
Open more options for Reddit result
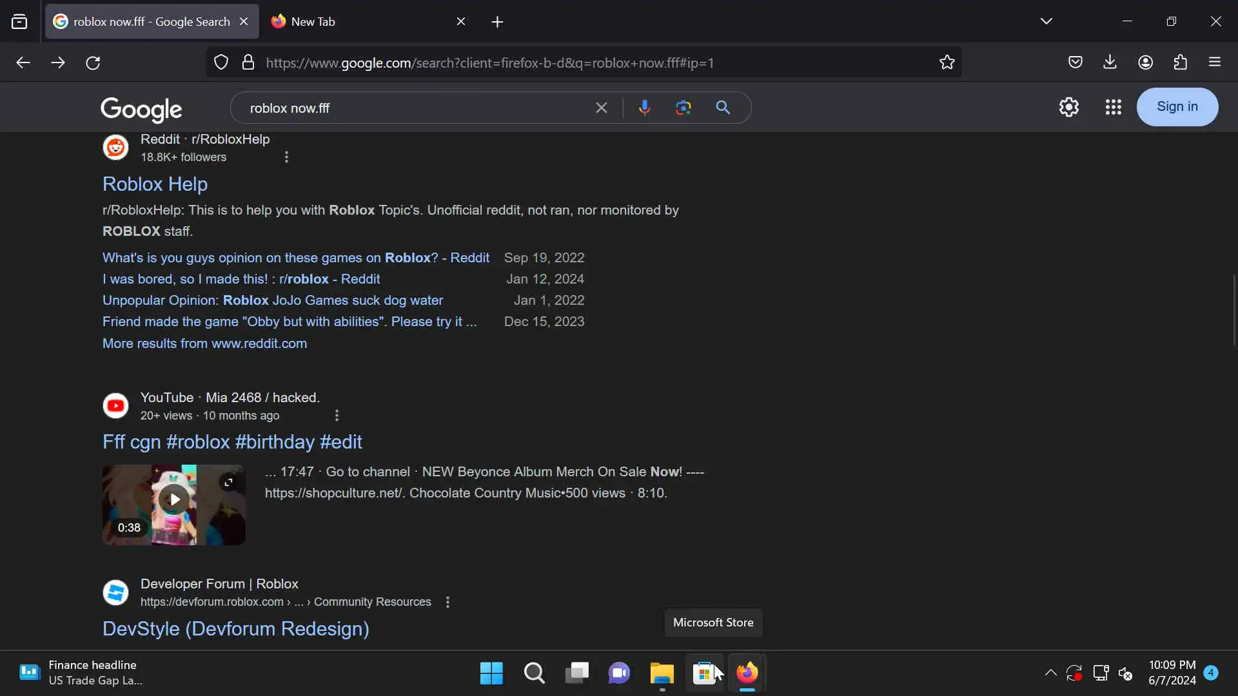tap(286, 157)
